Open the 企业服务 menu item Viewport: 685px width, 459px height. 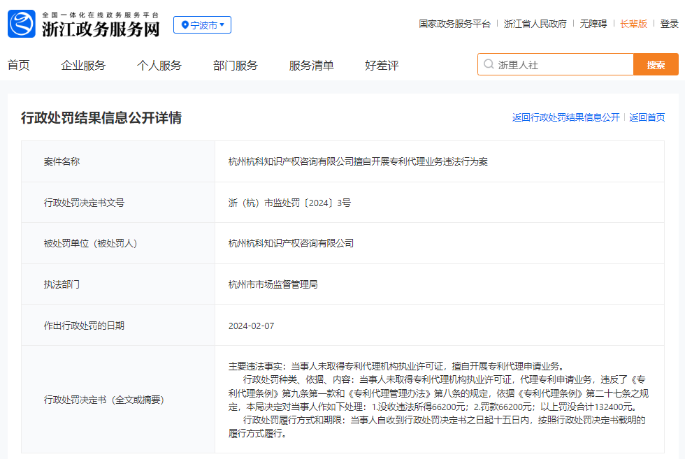coord(83,66)
